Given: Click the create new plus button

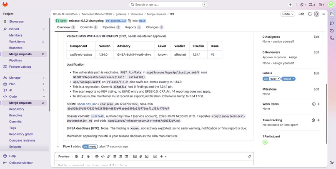Looking at the screenshot, I should [290, 5].
